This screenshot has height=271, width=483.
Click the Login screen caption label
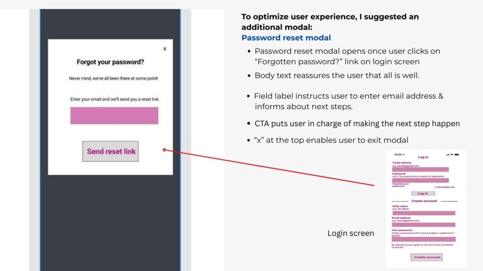coord(350,233)
